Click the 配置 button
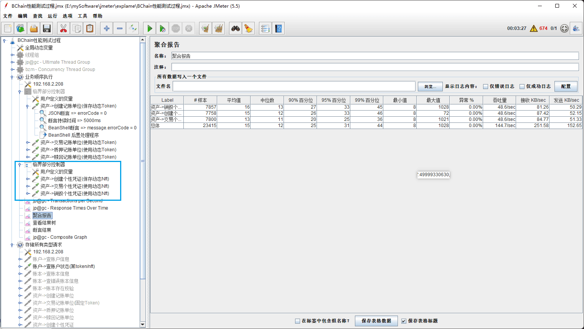Screen dimensions: 584x329 coord(566,86)
